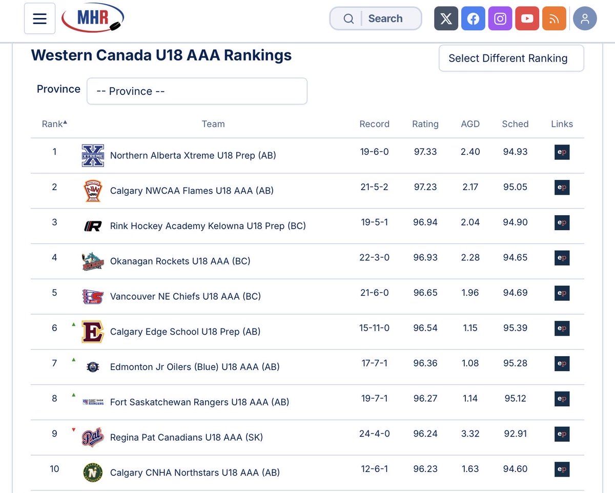Open Okanagan Rockets U18 AAA team page
615x493 pixels.
(180, 261)
